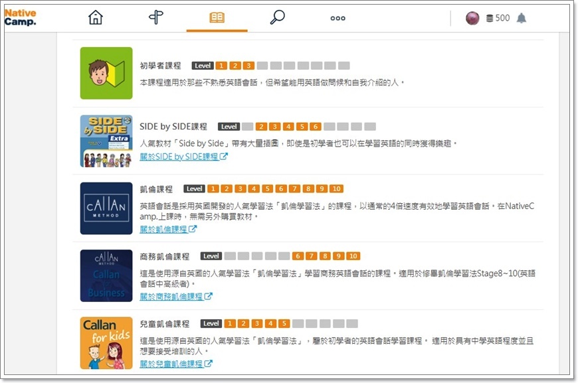
Task: Follow the 關於SIDE by SIDE課程 link
Action: pyautogui.click(x=183, y=157)
